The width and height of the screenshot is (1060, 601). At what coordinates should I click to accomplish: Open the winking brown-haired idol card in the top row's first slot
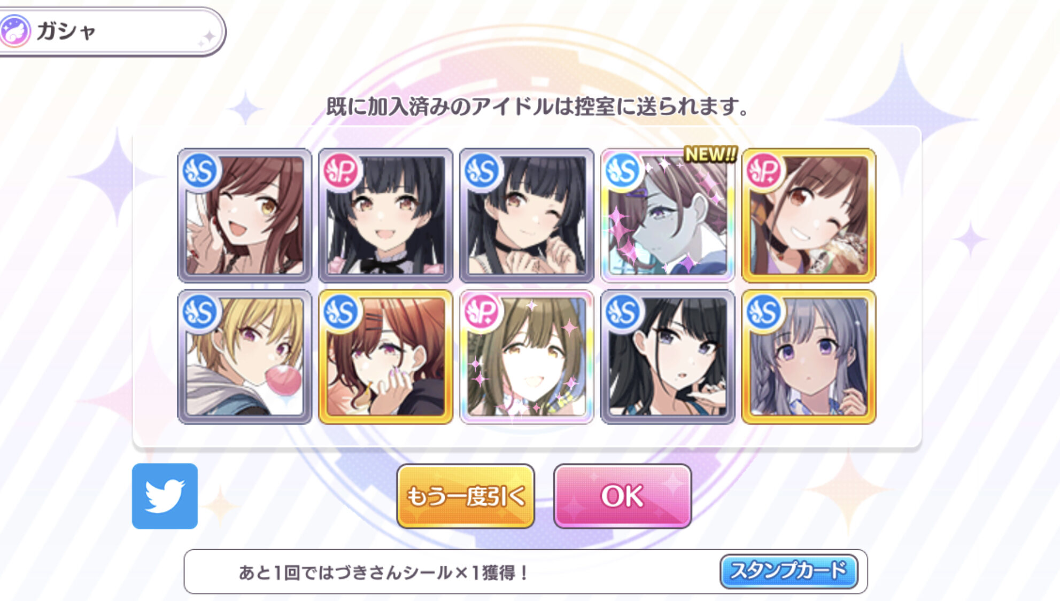(245, 215)
